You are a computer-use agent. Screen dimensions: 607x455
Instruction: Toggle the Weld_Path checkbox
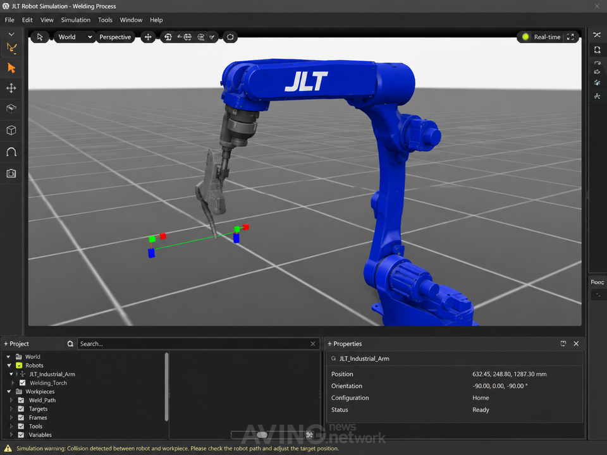(x=21, y=400)
